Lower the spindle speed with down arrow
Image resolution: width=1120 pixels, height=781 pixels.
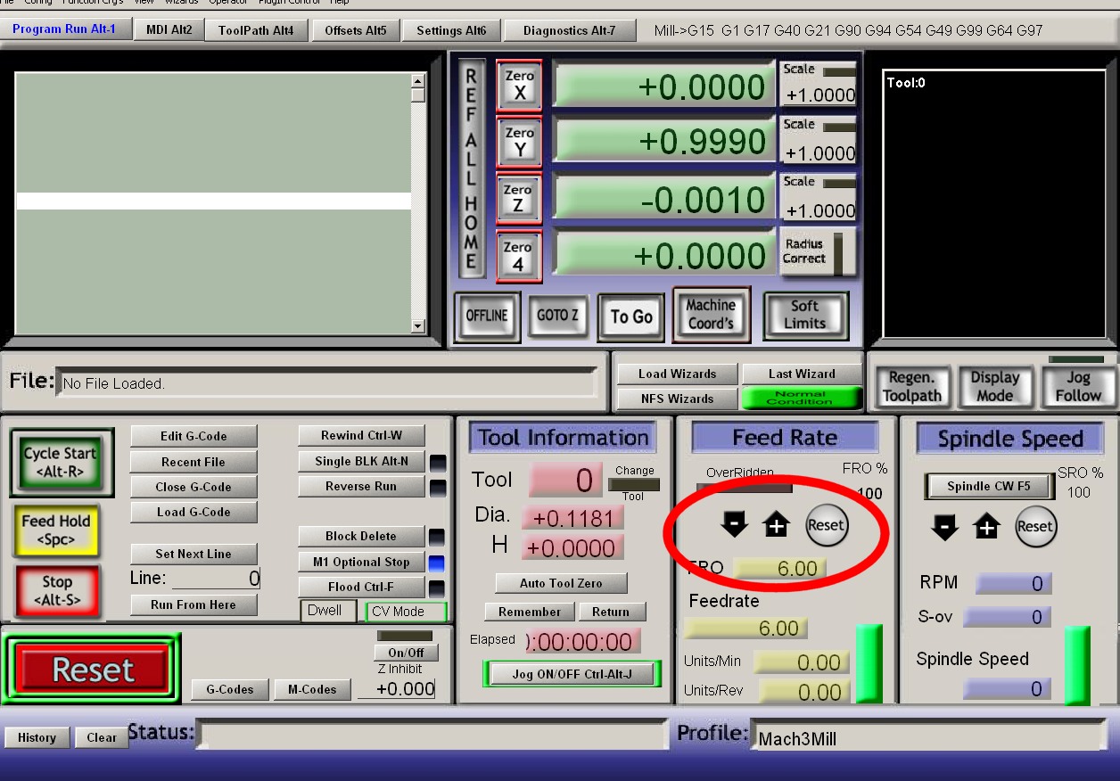pos(944,527)
